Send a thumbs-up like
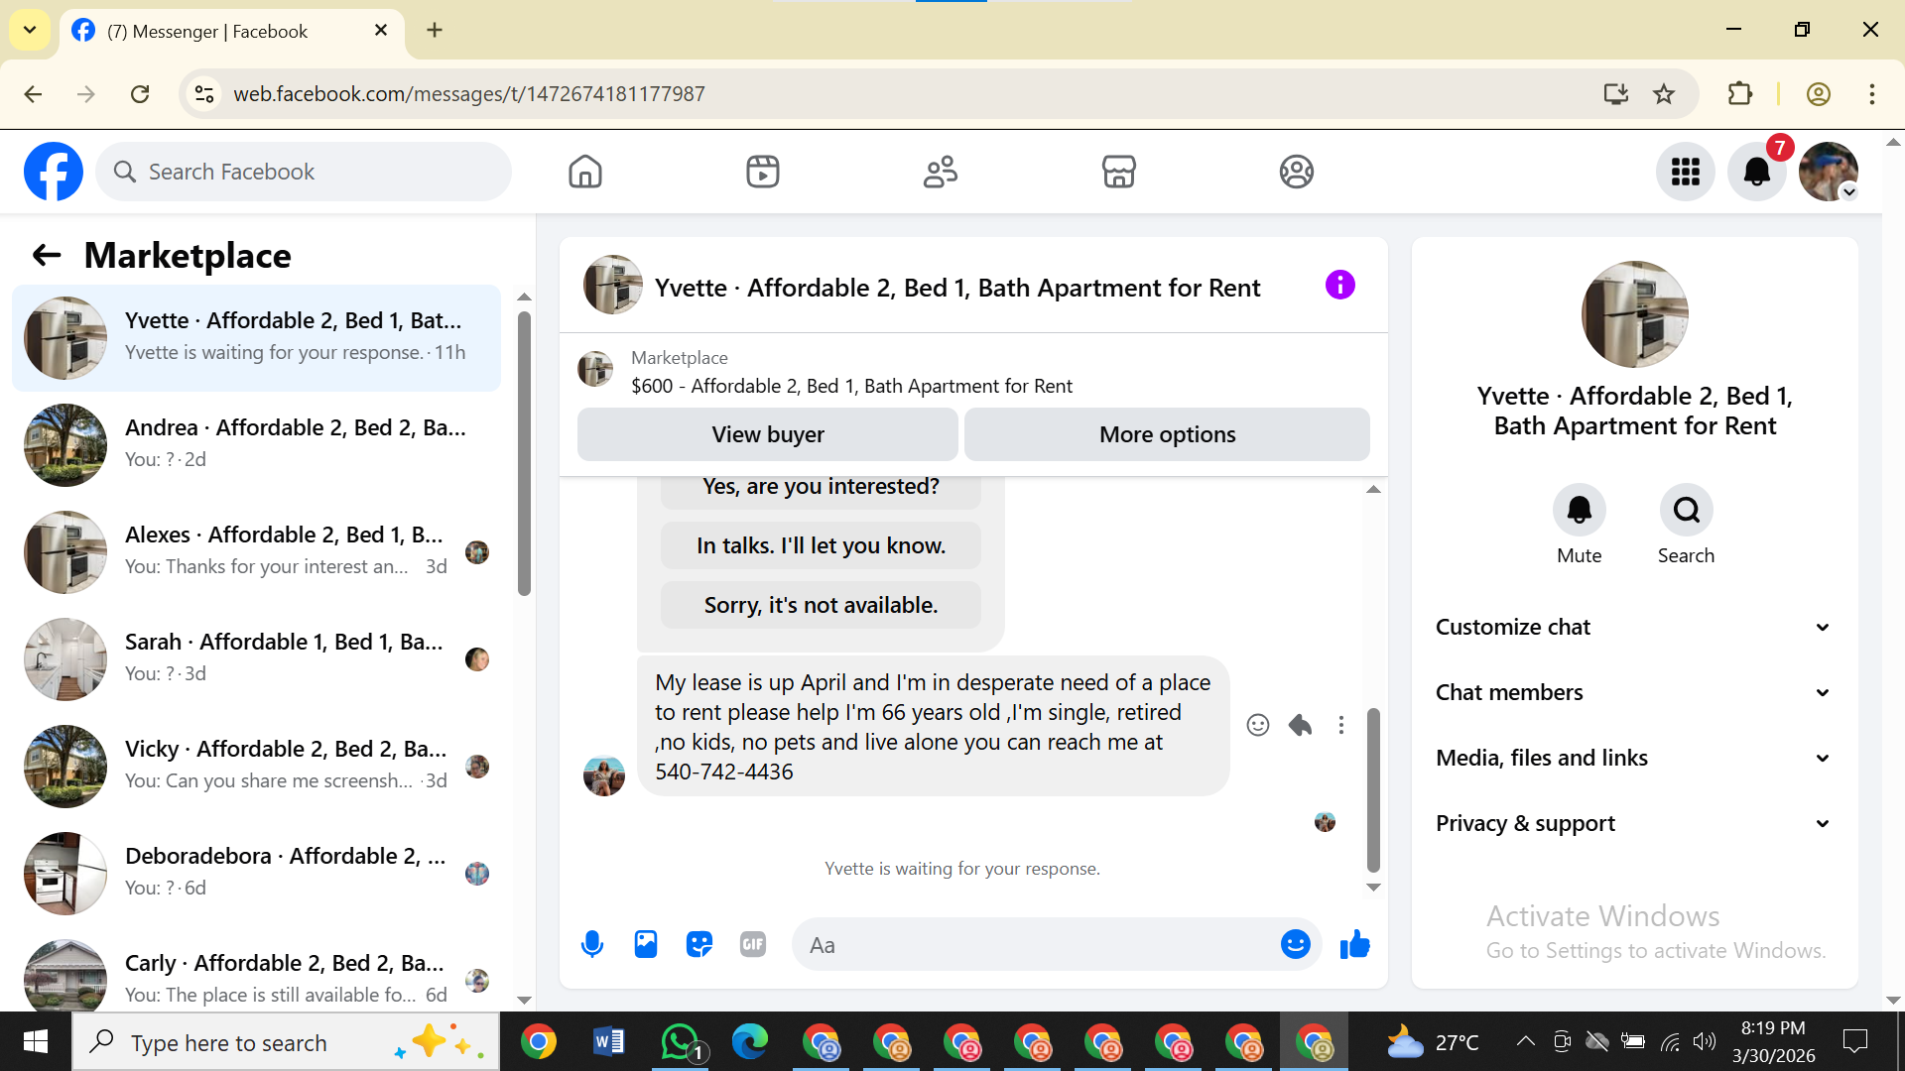This screenshot has height=1071, width=1905. tap(1354, 944)
